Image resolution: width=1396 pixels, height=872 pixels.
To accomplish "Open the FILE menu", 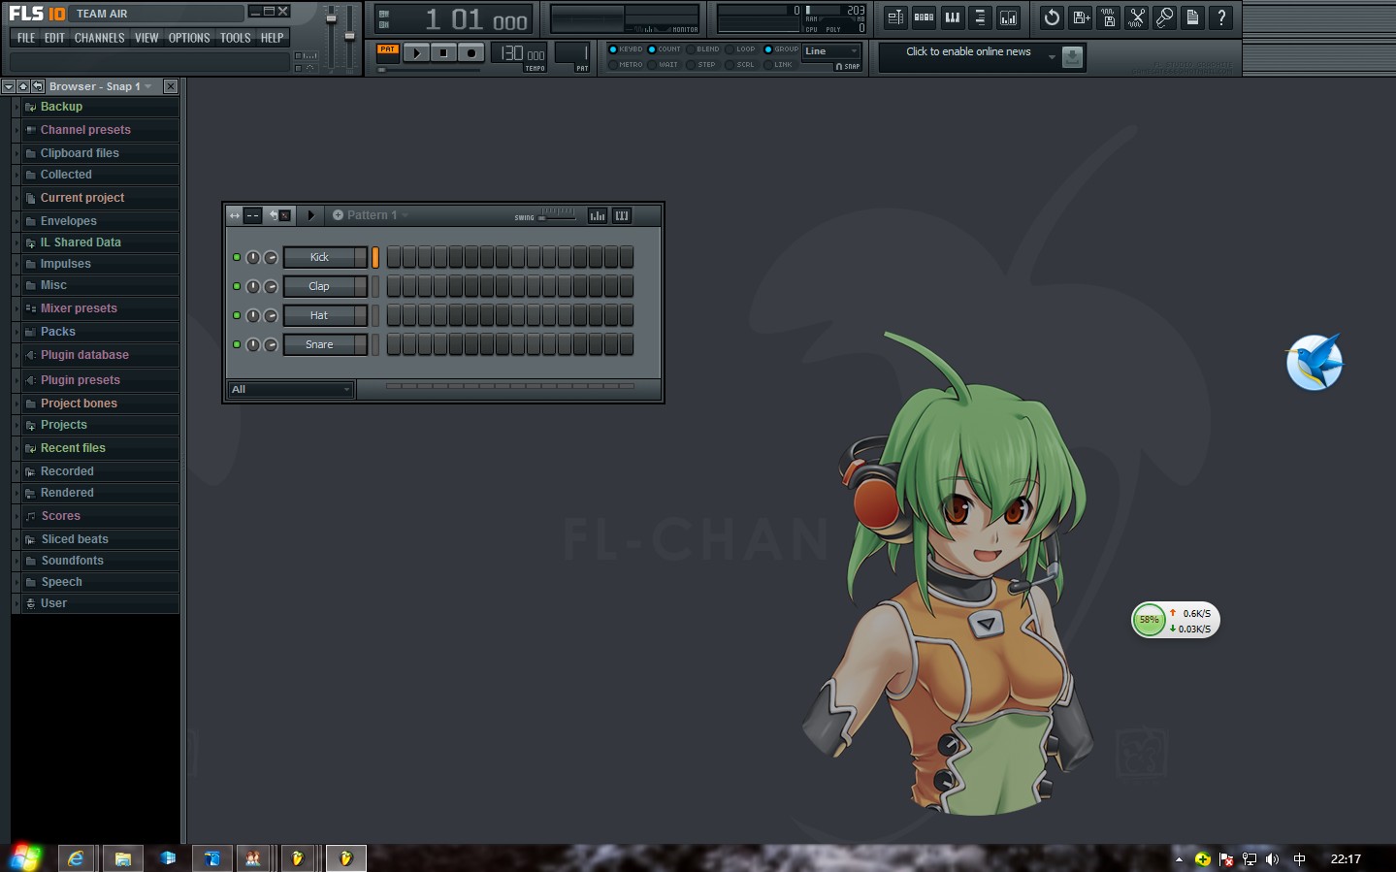I will pyautogui.click(x=26, y=38).
